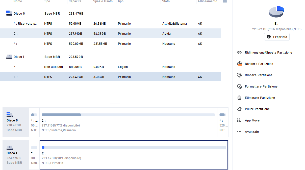The height and width of the screenshot is (170, 305).
Task: Expand the Avanzato options
Action: [252, 132]
